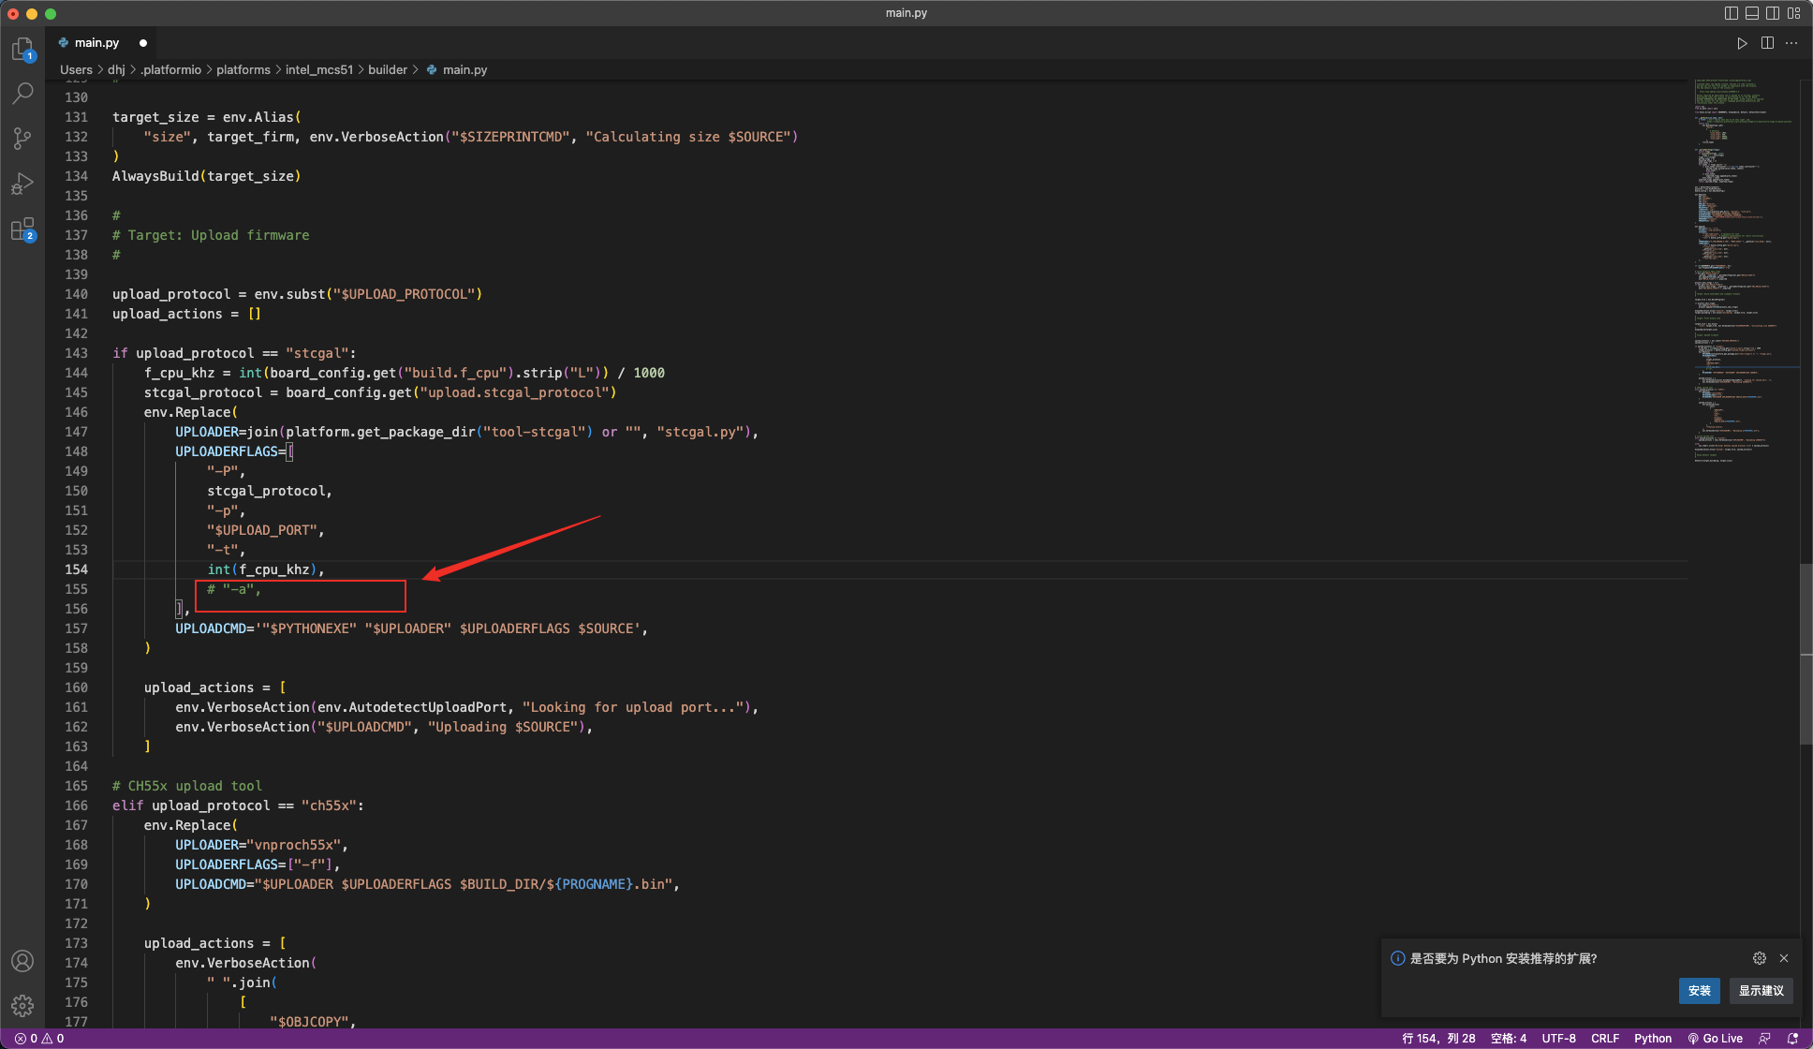
Task: Toggle the Primary Side Bar layout button
Action: [1731, 13]
